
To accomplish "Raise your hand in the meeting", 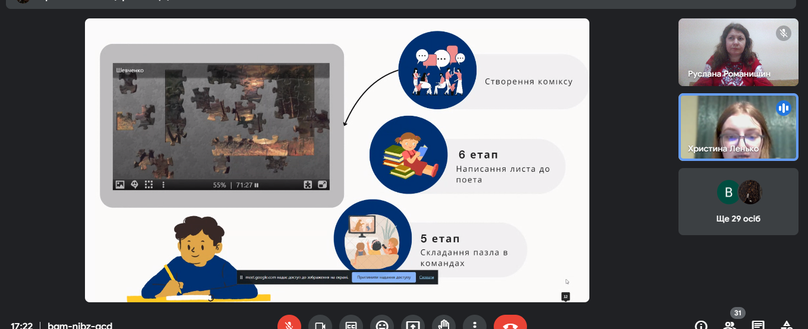I will pyautogui.click(x=443, y=324).
